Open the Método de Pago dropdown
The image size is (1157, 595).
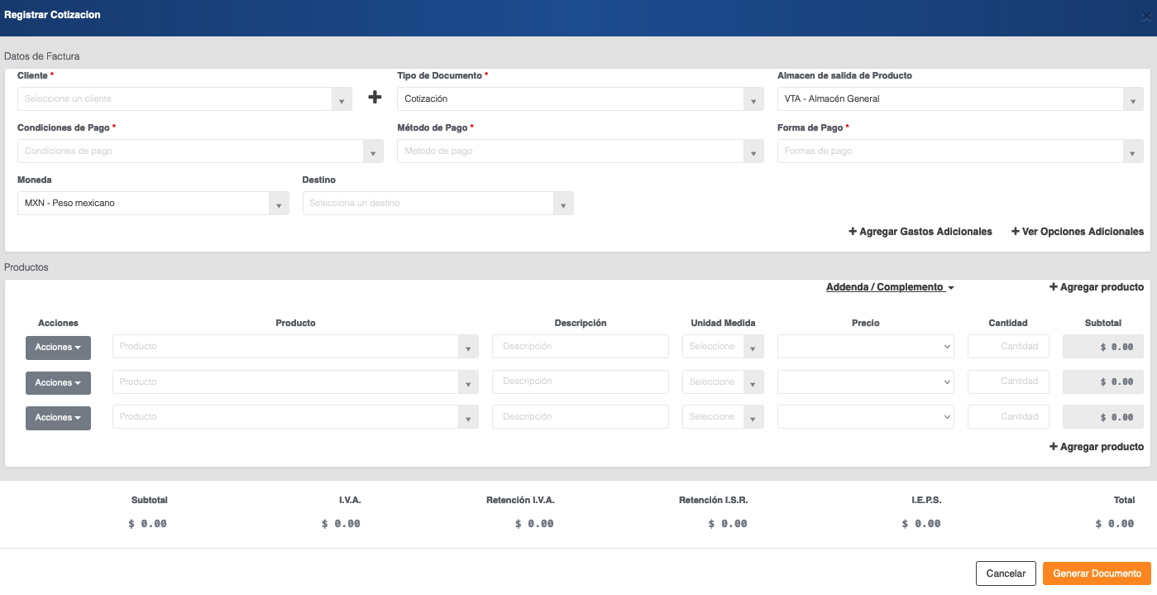pyautogui.click(x=580, y=151)
